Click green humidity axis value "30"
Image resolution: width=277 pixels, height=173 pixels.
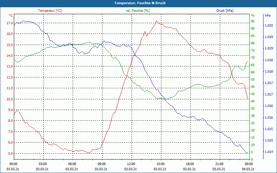(x=253, y=116)
